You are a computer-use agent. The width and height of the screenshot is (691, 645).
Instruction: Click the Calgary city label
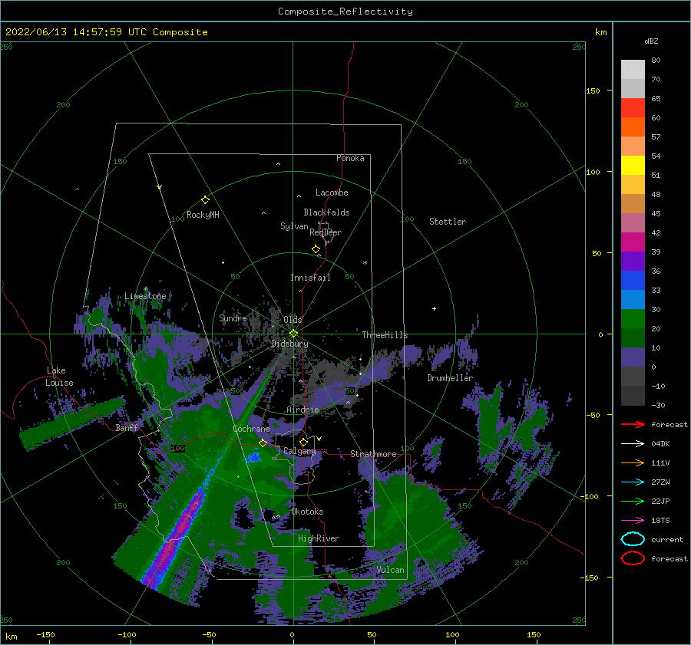pos(299,451)
